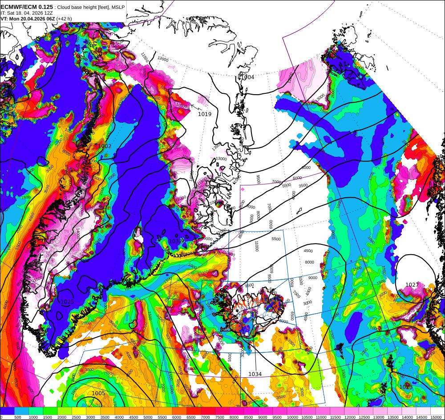Click the 'IT: Sat 18. 04. 2026 12Z' line
Screen dimensions: 445x420
click(27, 13)
